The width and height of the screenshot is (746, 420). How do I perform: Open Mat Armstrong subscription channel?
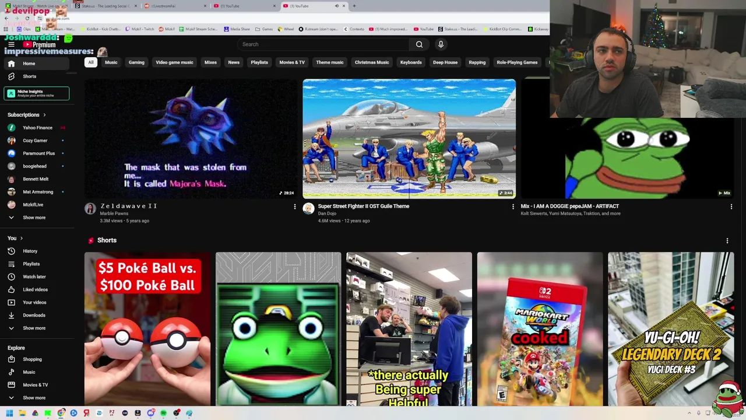pyautogui.click(x=36, y=192)
